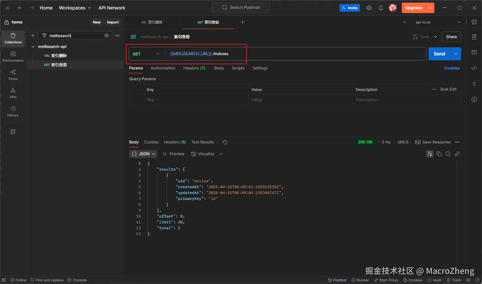Image resolution: width=482 pixels, height=284 pixels.
Task: Search within the response body
Action: pyautogui.click(x=448, y=154)
